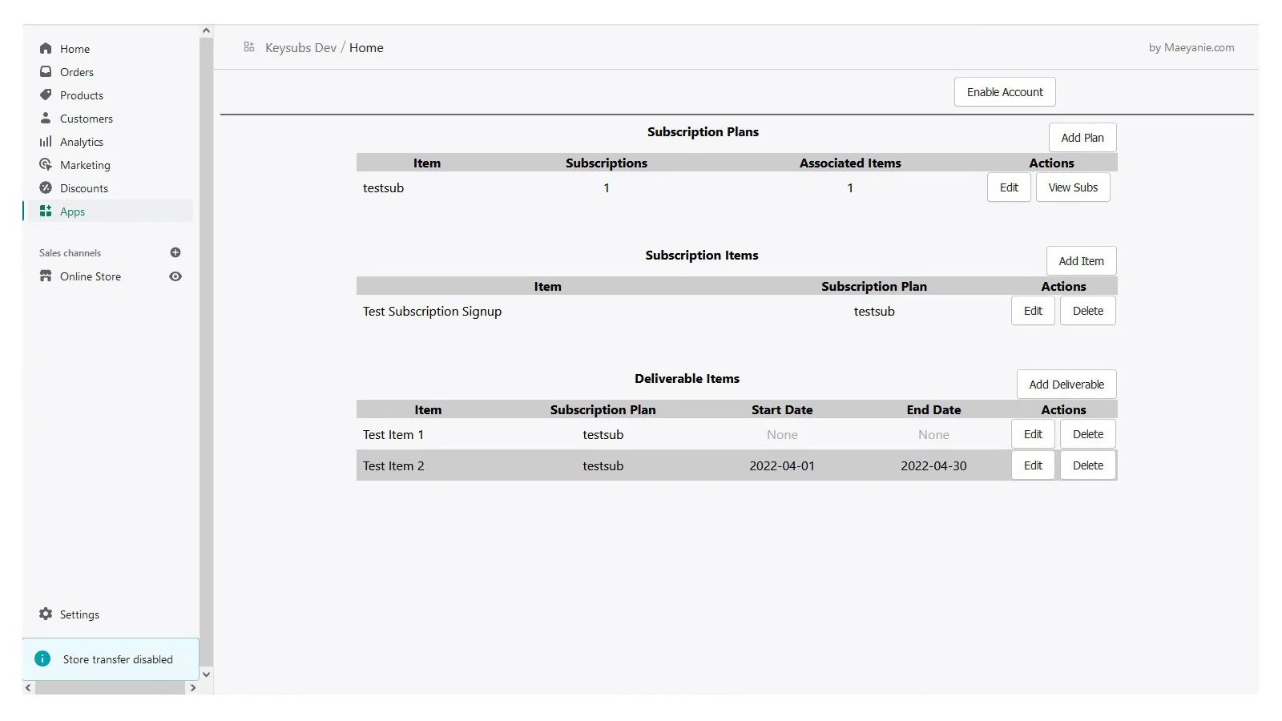This screenshot has height=721, width=1282.
Task: Click the 'Start Date' column header
Action: pos(782,410)
